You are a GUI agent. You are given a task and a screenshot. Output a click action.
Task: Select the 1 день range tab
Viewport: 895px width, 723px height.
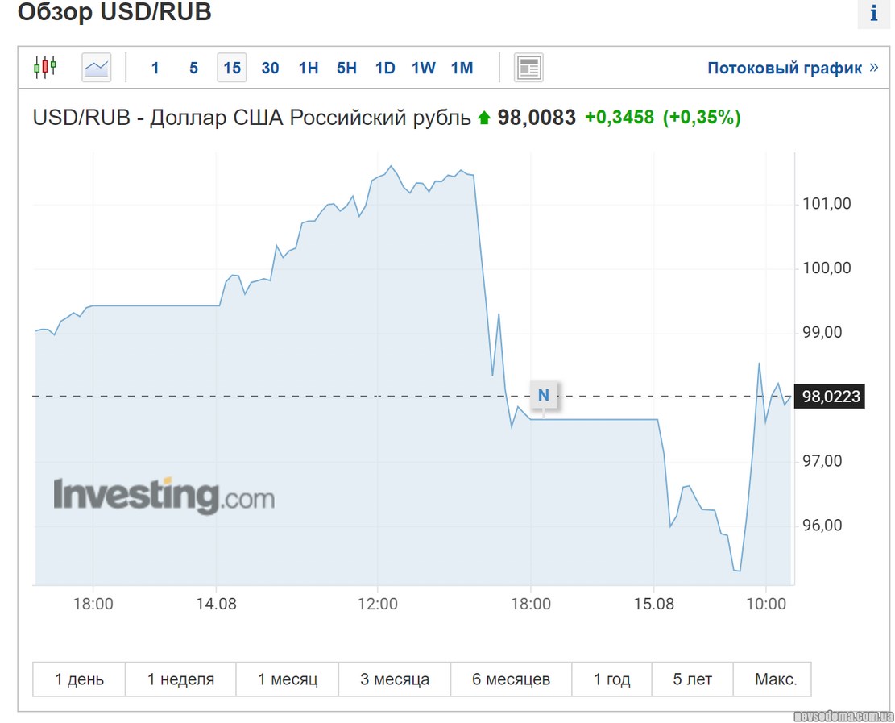click(79, 679)
